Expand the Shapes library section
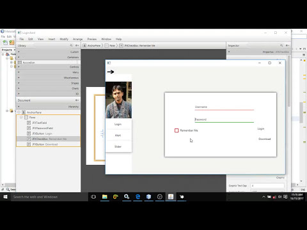This screenshot has width=307, height=230. click(48, 83)
